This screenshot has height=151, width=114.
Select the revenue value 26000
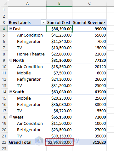click(x=89, y=79)
